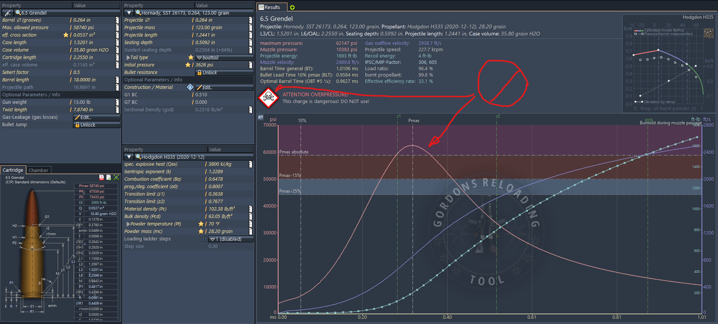Switch units for Gun weight ruler

117,102
